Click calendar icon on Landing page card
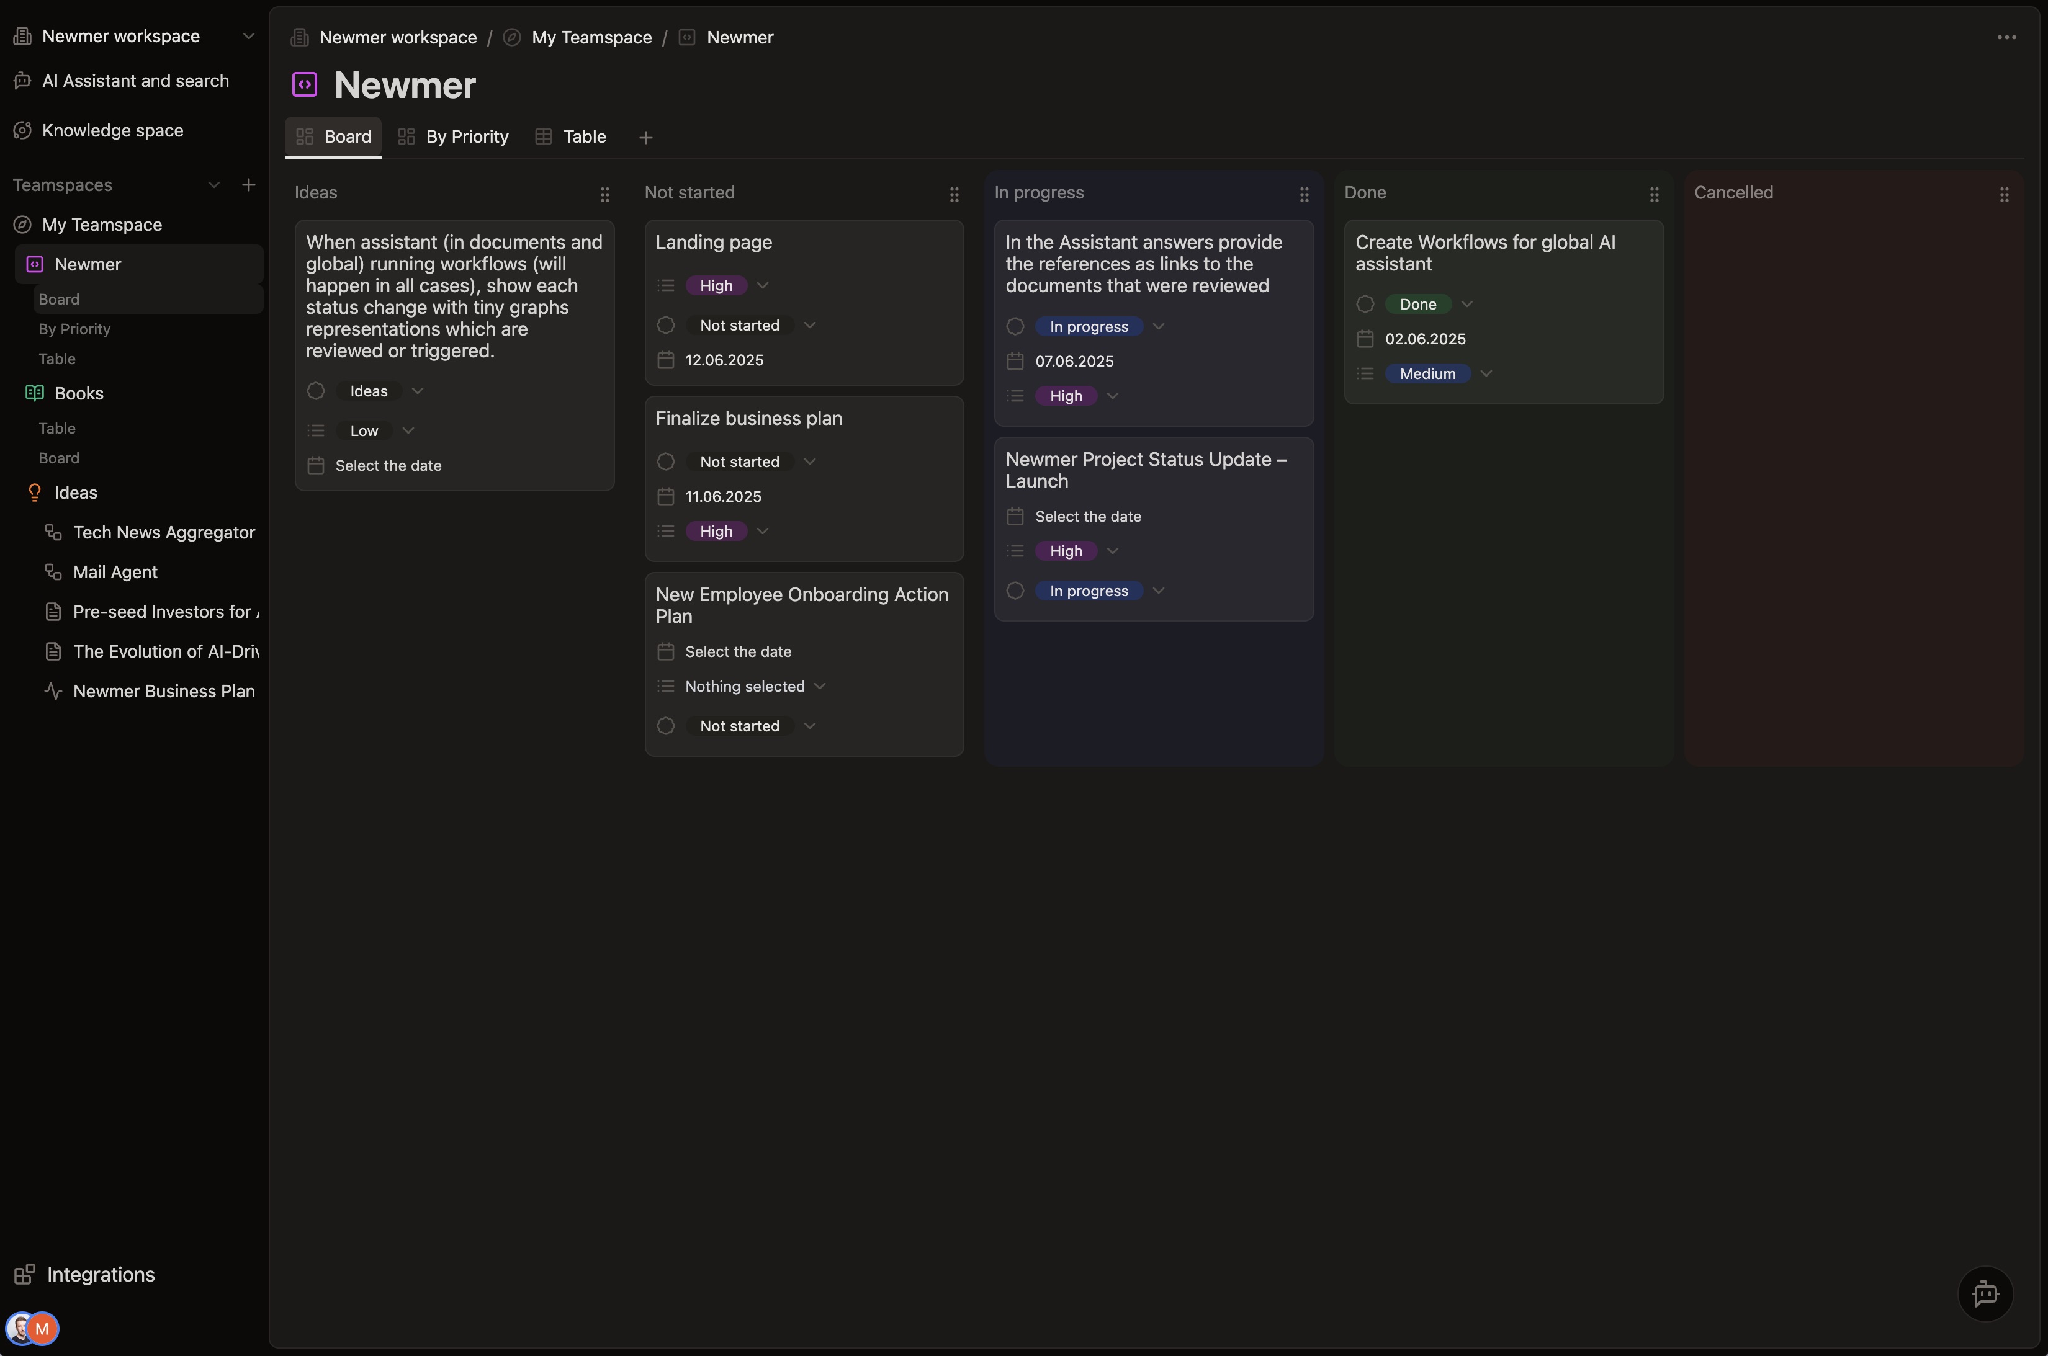This screenshot has width=2048, height=1356. [665, 360]
